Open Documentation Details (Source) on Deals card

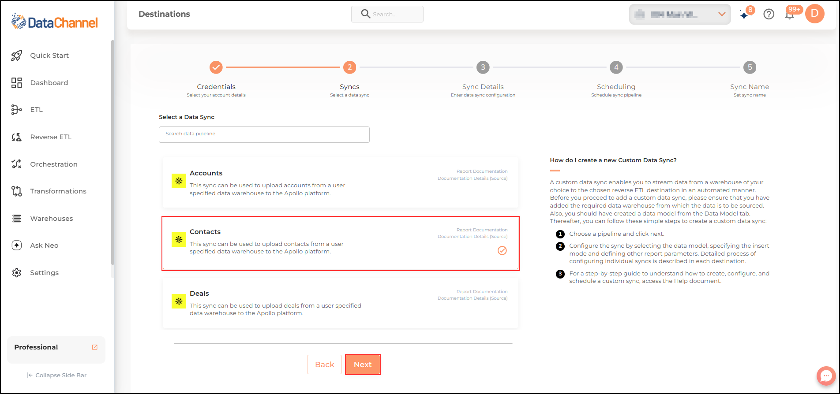(x=472, y=298)
